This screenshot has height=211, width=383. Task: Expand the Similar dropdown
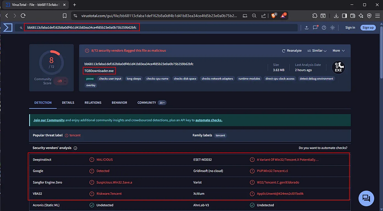click(317, 51)
